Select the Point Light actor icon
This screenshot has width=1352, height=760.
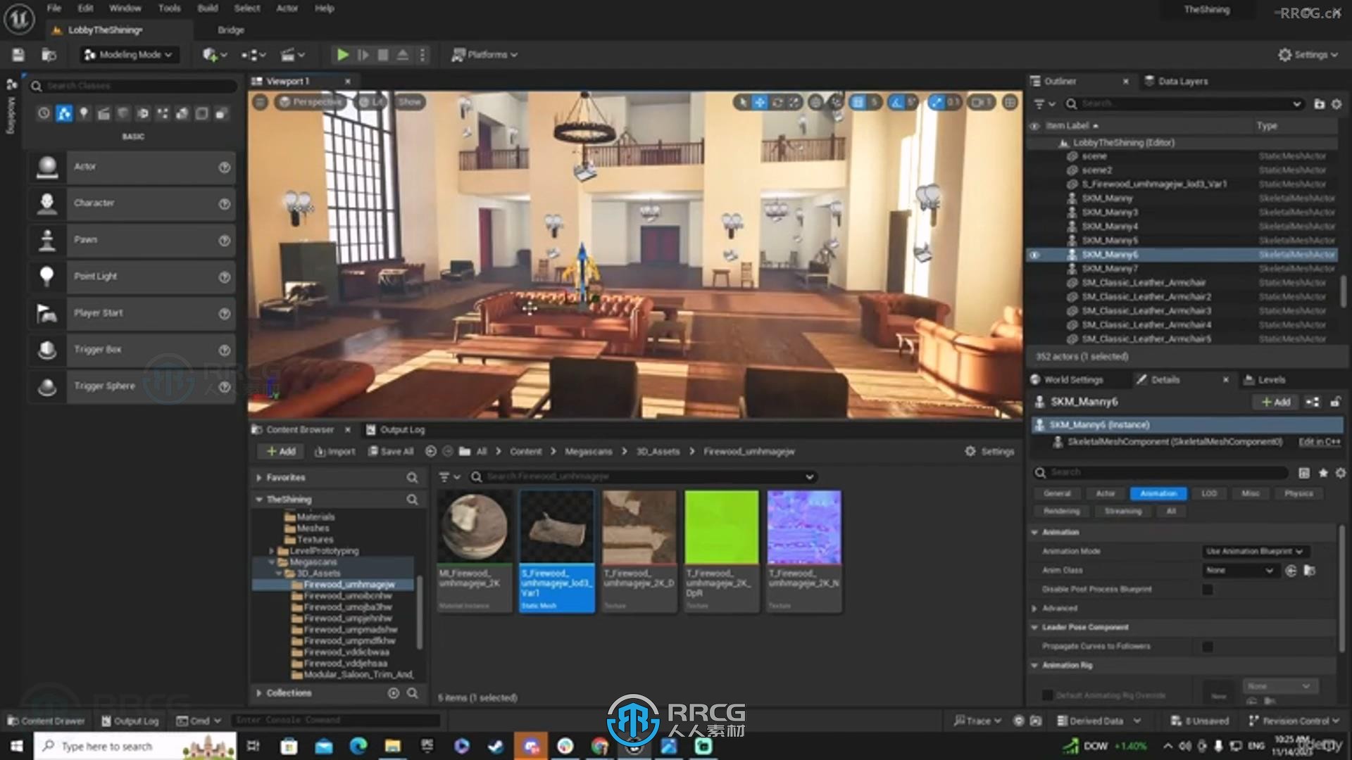pyautogui.click(x=47, y=276)
